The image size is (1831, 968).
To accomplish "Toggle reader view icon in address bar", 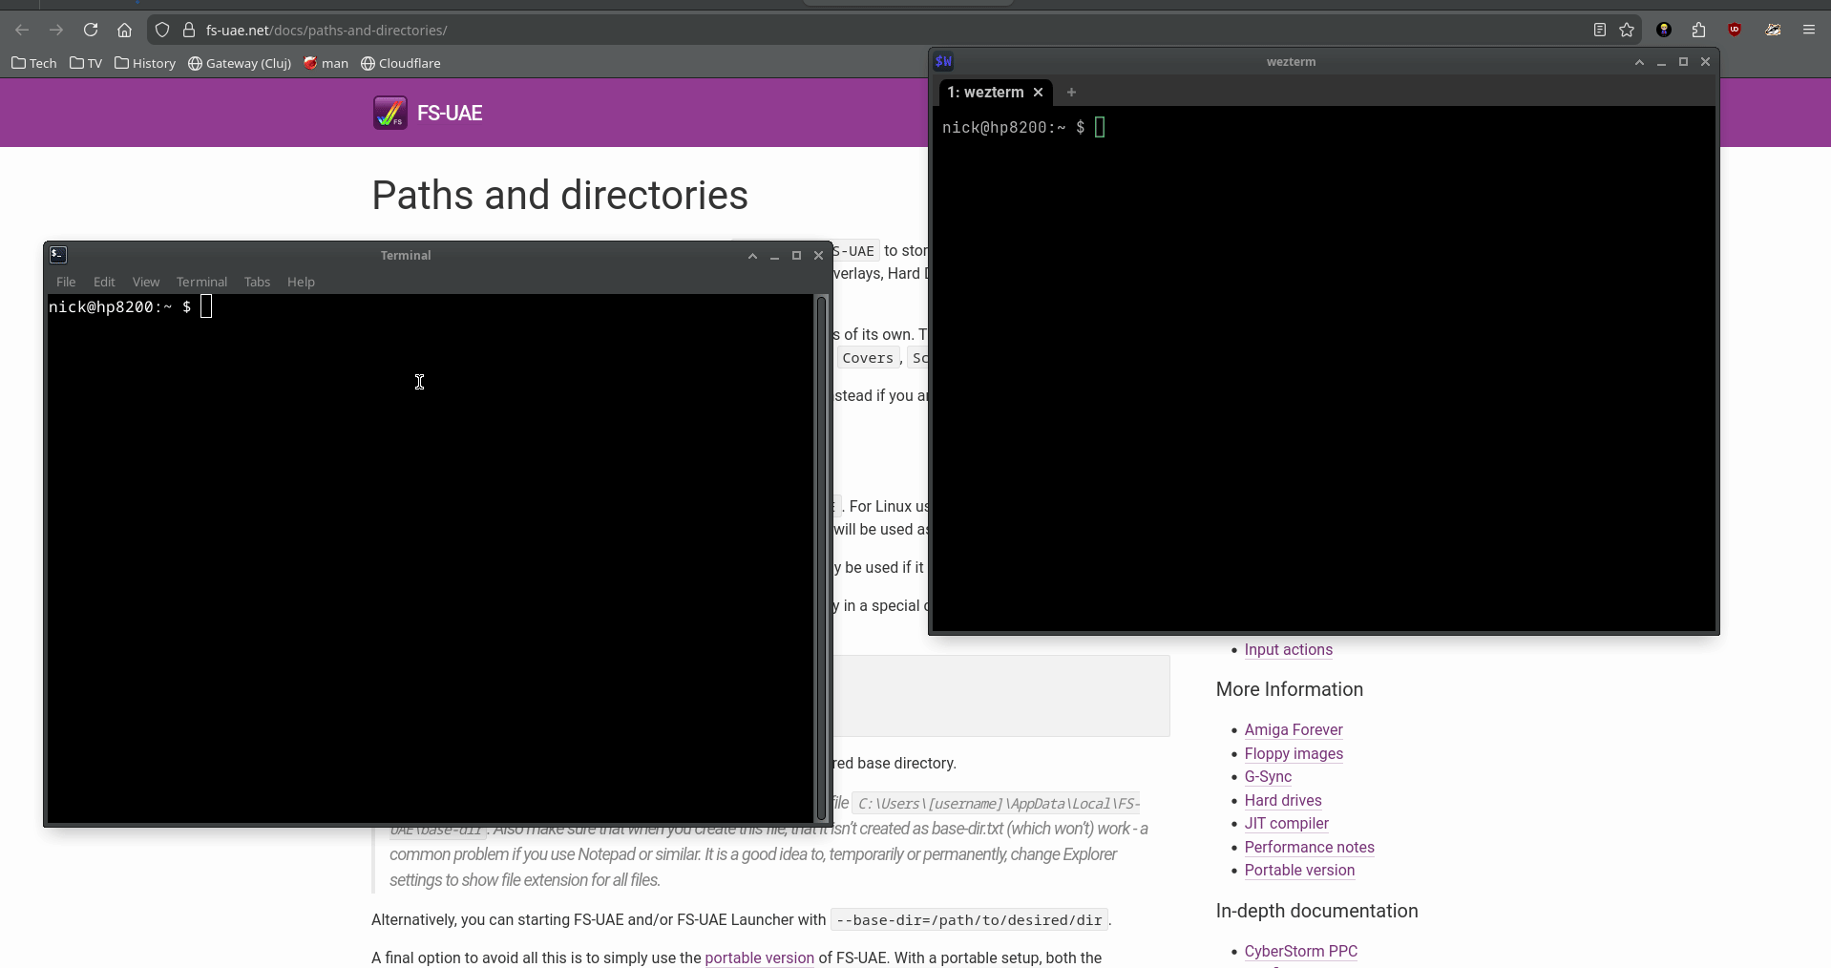I will (1600, 30).
